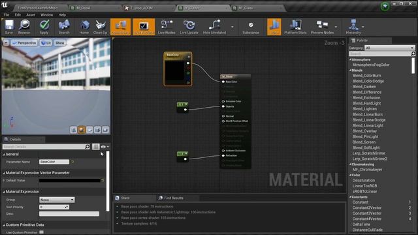Click the Sort Priority value field
The width and height of the screenshot is (418, 235).
click(x=54, y=207)
